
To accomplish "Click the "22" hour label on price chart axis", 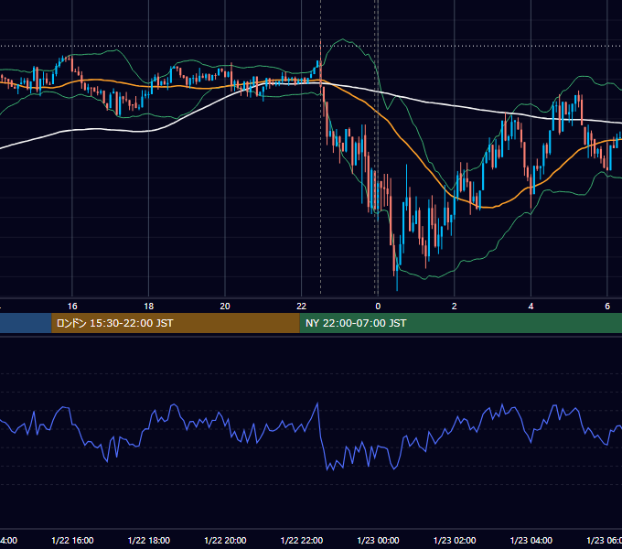I will [302, 307].
